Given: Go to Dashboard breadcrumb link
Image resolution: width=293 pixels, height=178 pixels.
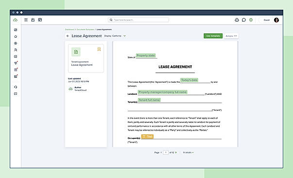Looking at the screenshot, I should [69, 30].
